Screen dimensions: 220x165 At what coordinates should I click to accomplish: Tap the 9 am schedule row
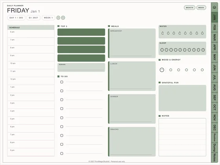tap(31, 57)
